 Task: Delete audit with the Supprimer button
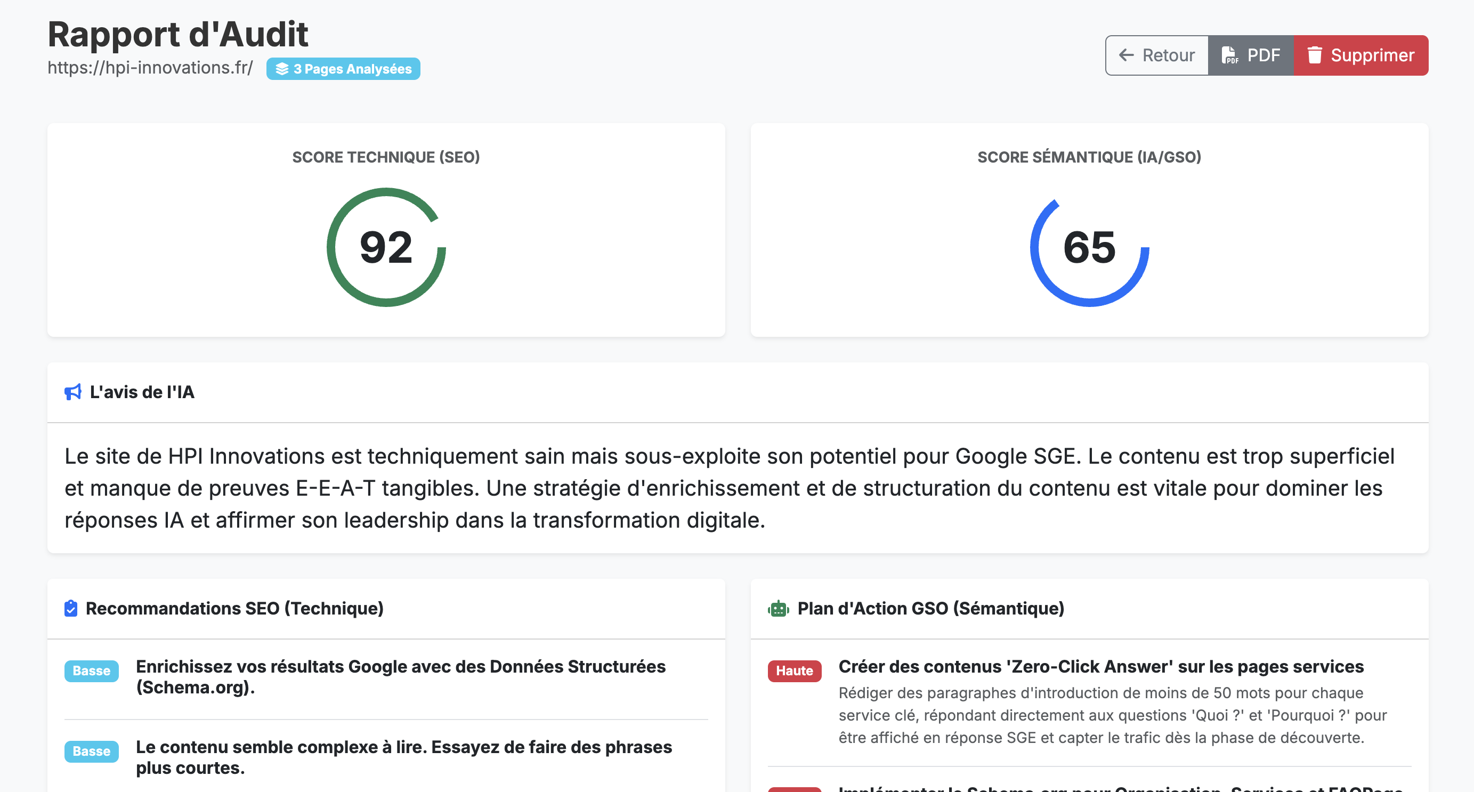point(1360,55)
